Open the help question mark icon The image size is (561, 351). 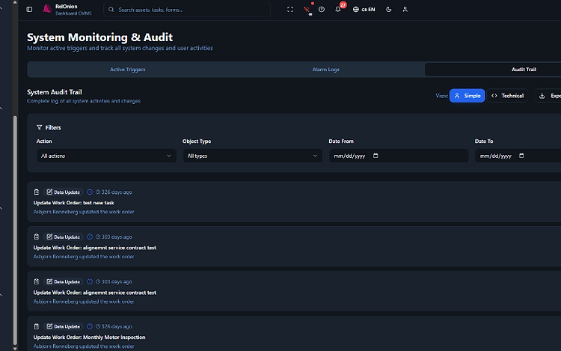click(322, 9)
